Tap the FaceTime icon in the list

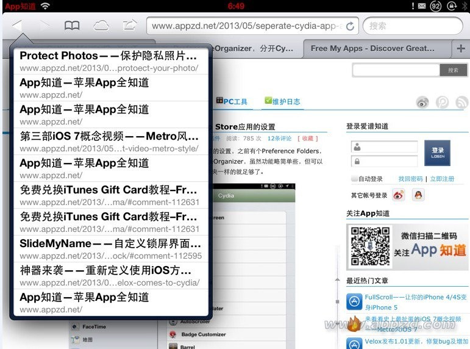tap(75, 326)
